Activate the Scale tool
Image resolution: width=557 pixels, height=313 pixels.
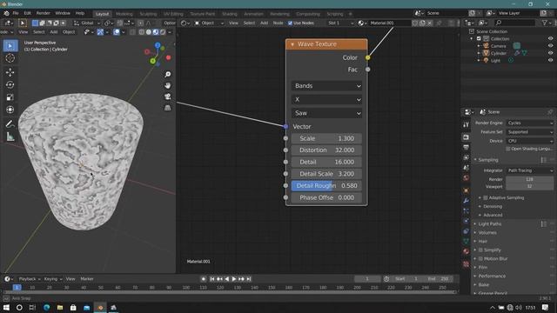pos(10,97)
